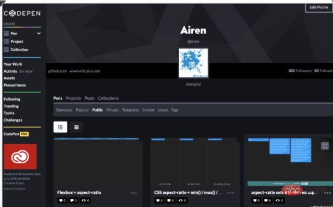This screenshot has width=333, height=207.
Task: Open the Students and Teachers Adobe ad text
Action: (x=22, y=178)
